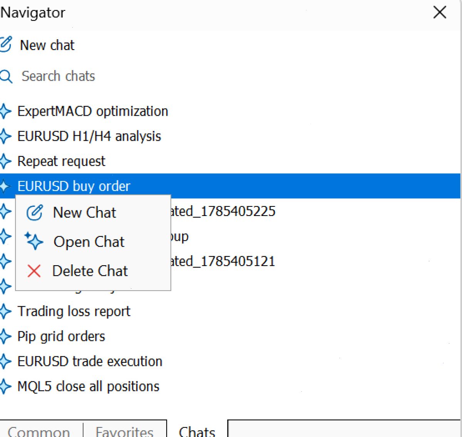
Task: Click the sparkle icon next to ExpertMACD optimization
Action: tap(5, 111)
